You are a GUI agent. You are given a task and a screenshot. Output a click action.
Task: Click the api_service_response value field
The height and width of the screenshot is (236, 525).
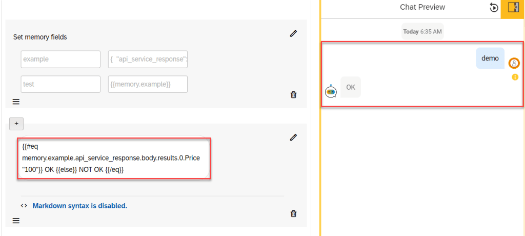click(148, 59)
